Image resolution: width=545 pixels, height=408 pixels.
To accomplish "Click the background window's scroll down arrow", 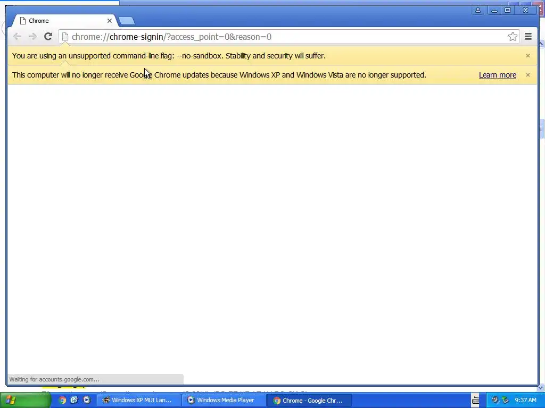I will [541, 387].
